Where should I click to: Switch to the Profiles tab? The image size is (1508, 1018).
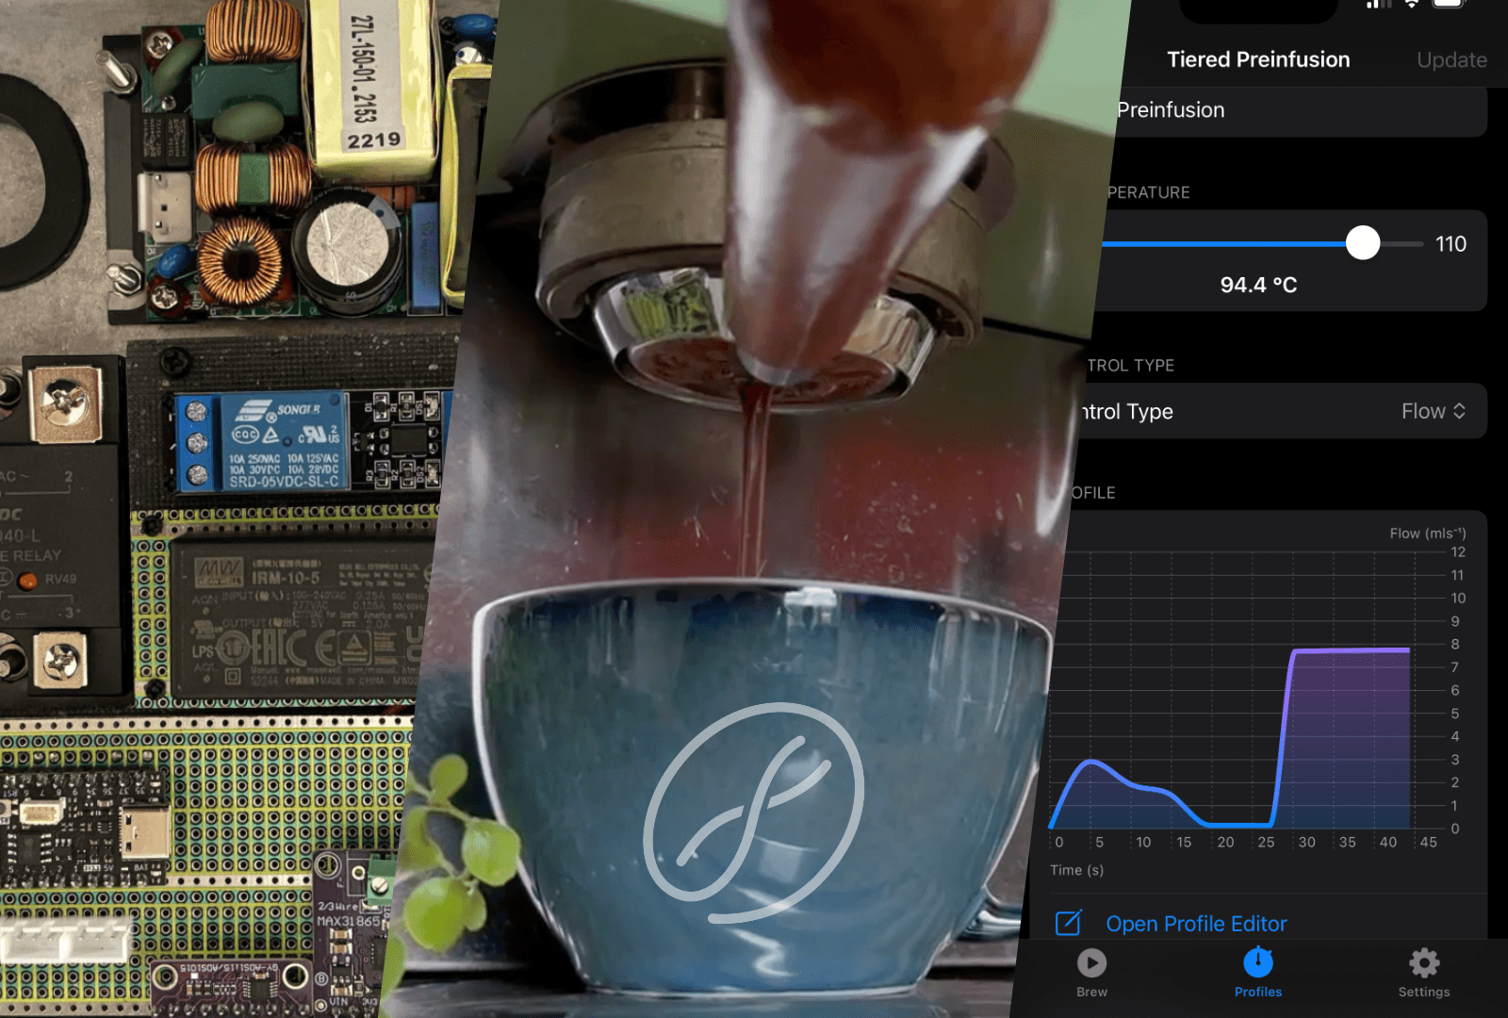(x=1258, y=973)
